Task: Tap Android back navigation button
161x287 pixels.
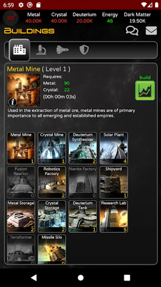Action: click(34, 278)
